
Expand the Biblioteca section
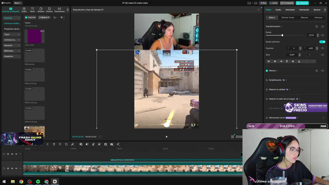coord(19,51)
